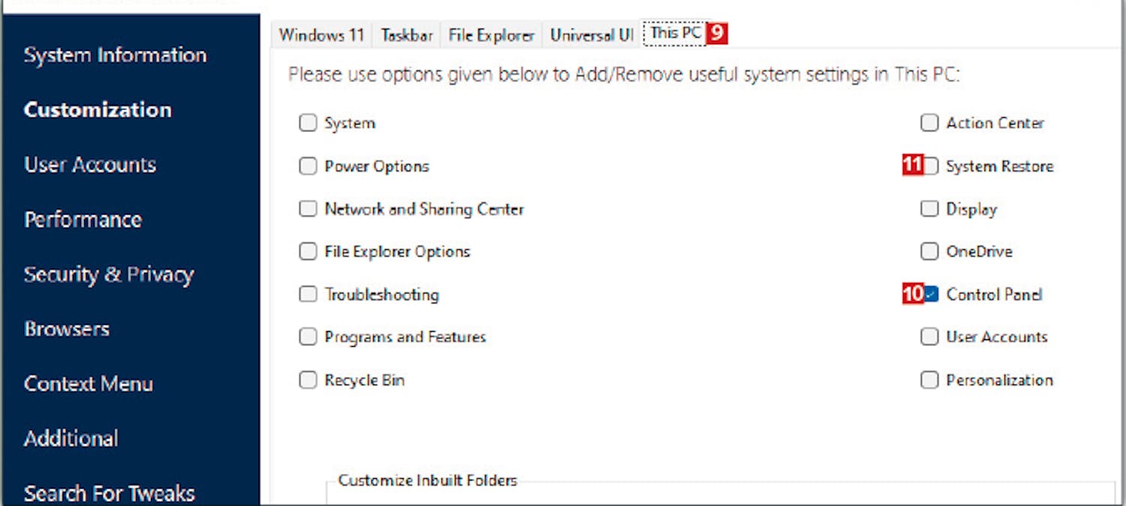Screen dimensions: 1126x506
Task: Tick Programs and Features checkbox
Action: click(x=308, y=337)
